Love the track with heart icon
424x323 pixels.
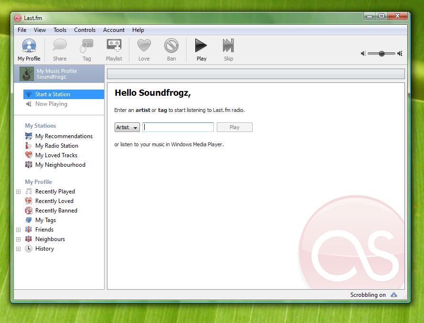[x=144, y=45]
